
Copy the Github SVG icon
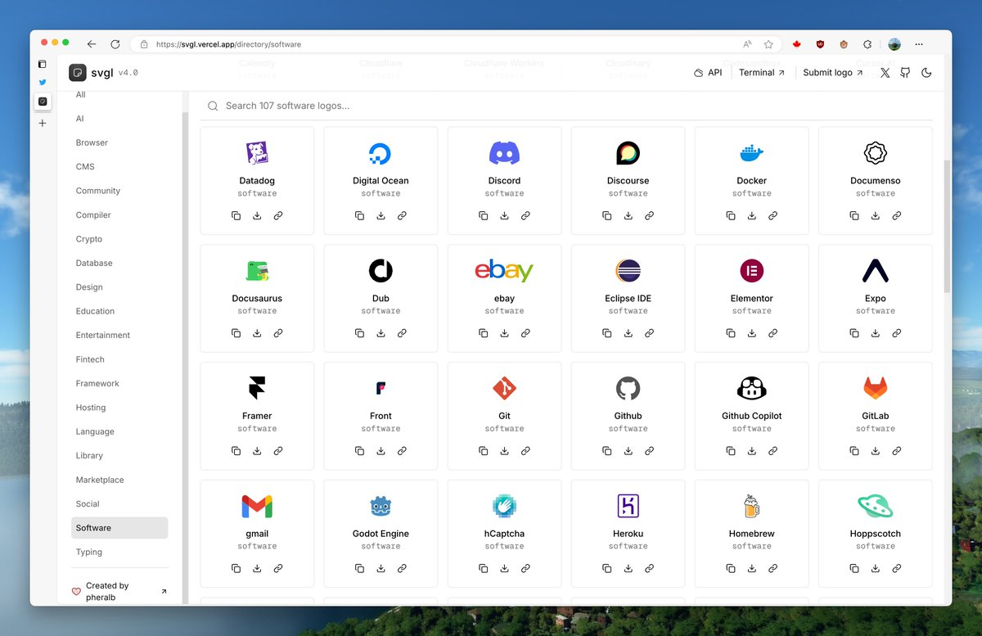[x=607, y=451]
